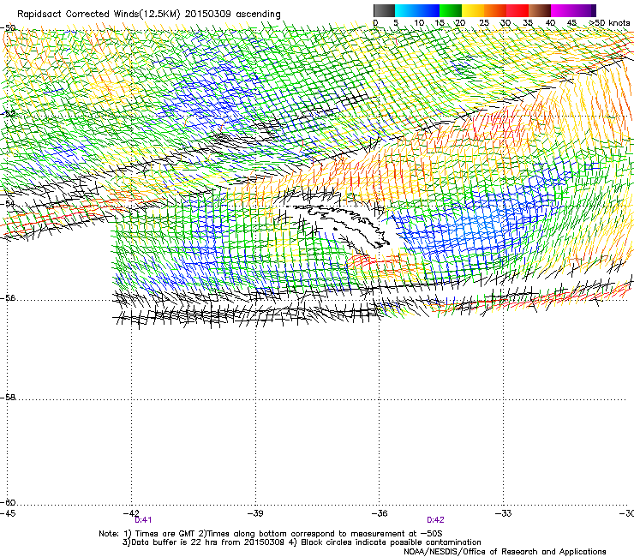Click the small black dot inside the island outline

335,229
